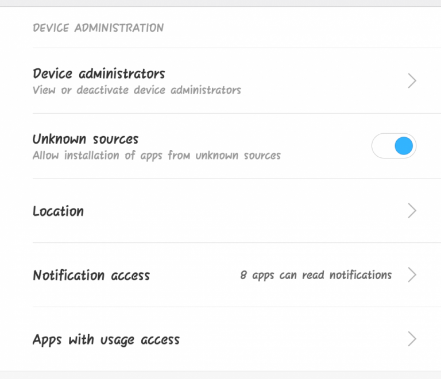Tap "Allow installation of apps from unknown sources"

(156, 156)
